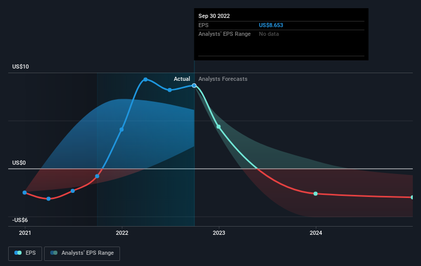421x266 pixels.
Task: Click the Actual label
Action: pyautogui.click(x=182, y=79)
